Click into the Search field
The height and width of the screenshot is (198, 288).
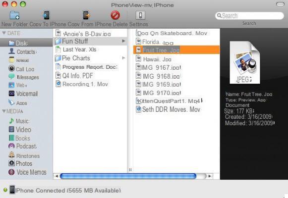249,16
